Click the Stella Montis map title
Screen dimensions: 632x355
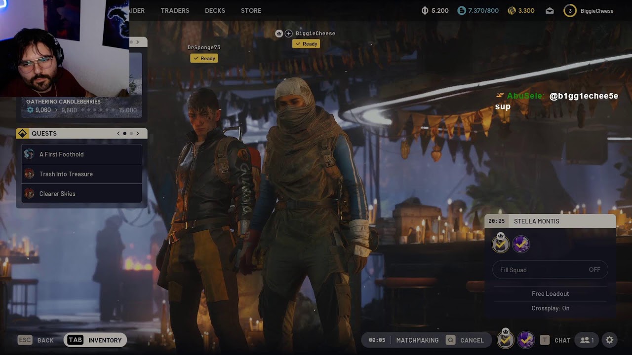(x=537, y=221)
